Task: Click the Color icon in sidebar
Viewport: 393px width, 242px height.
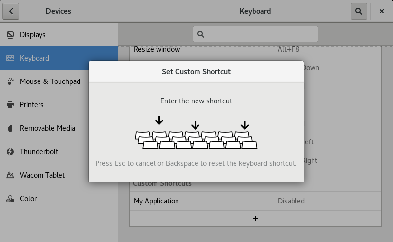Action: click(x=10, y=199)
